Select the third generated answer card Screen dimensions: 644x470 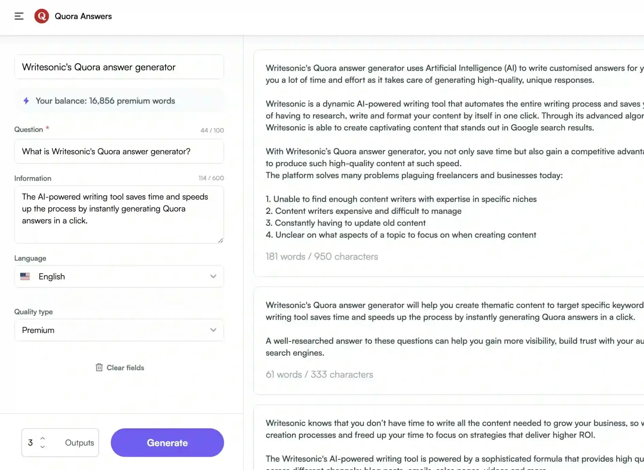(x=443, y=439)
